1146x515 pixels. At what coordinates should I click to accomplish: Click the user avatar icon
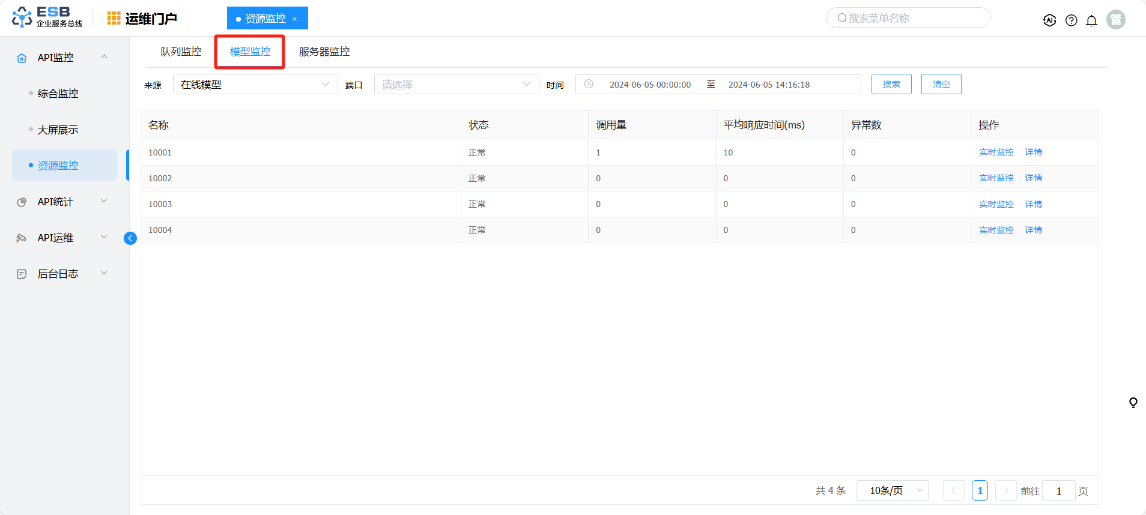(x=1115, y=20)
